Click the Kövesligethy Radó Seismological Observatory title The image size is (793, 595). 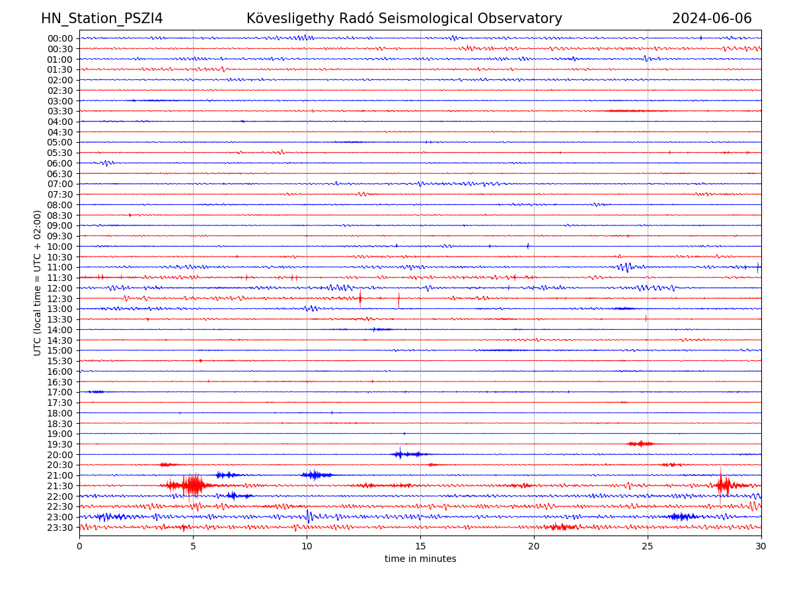point(404,19)
